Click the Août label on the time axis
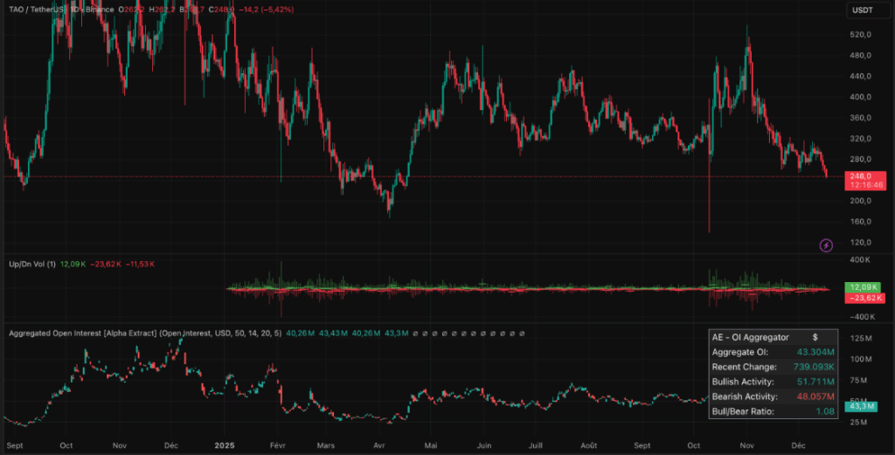This screenshot has width=895, height=455. pyautogui.click(x=588, y=445)
